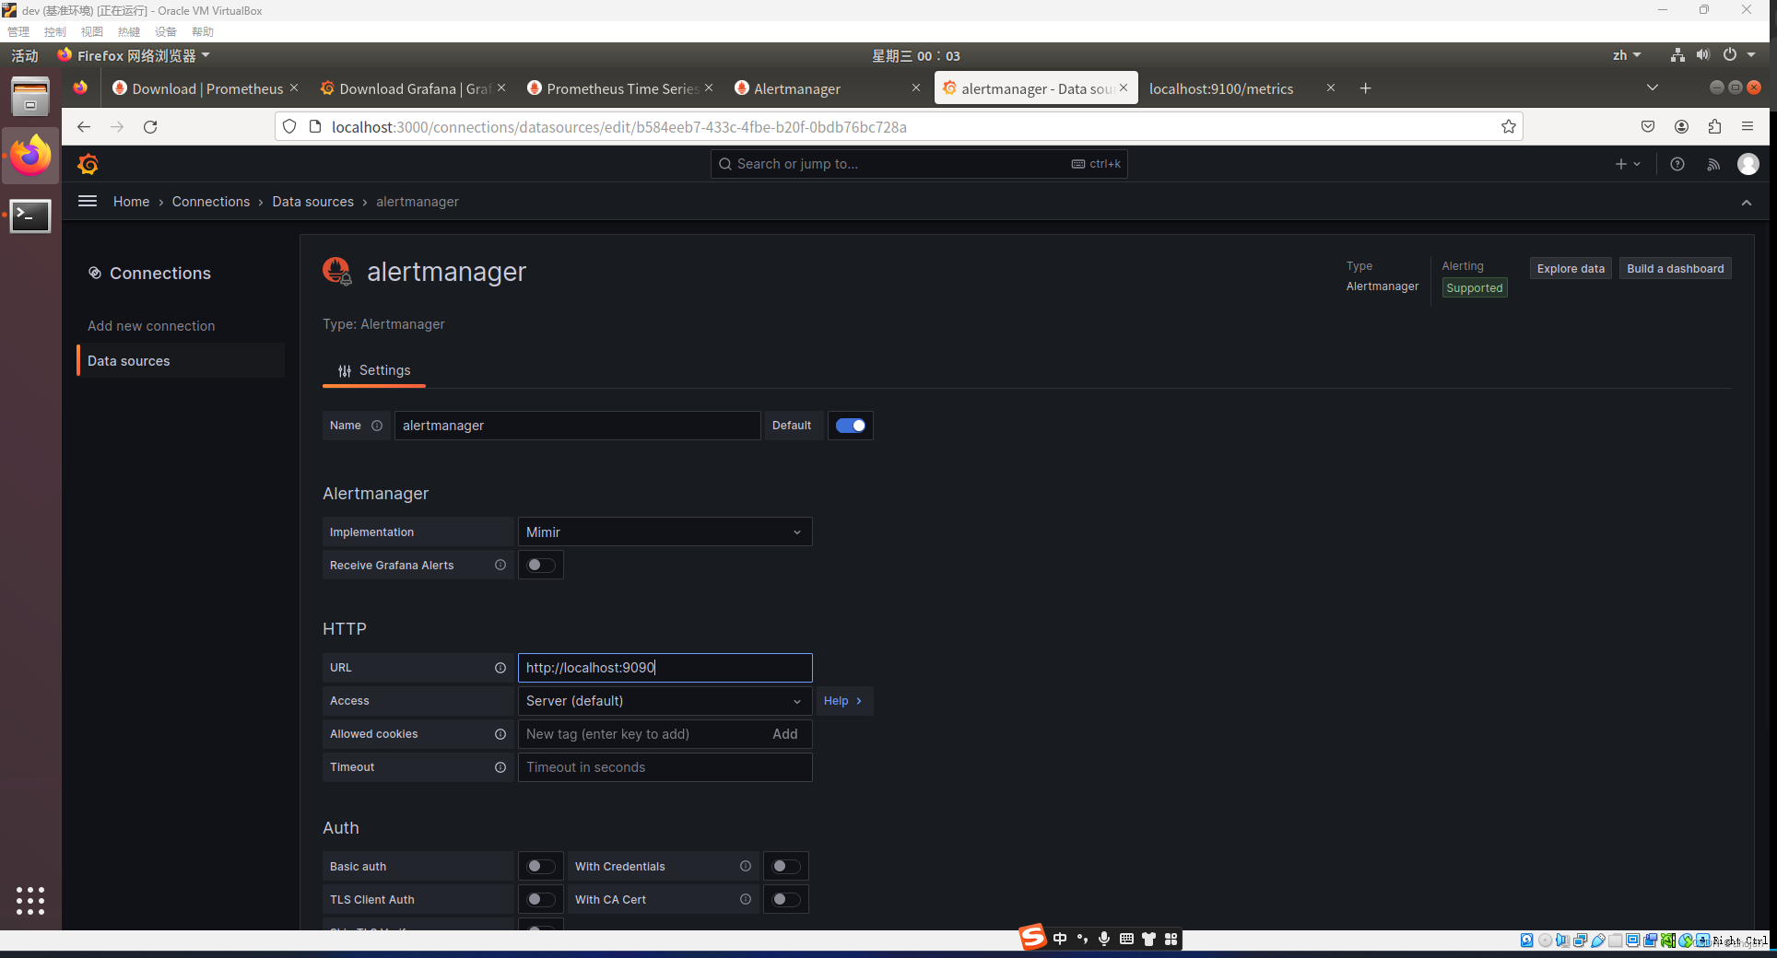1777x958 pixels.
Task: Open the Firefox application menu icon
Action: pos(1748,127)
